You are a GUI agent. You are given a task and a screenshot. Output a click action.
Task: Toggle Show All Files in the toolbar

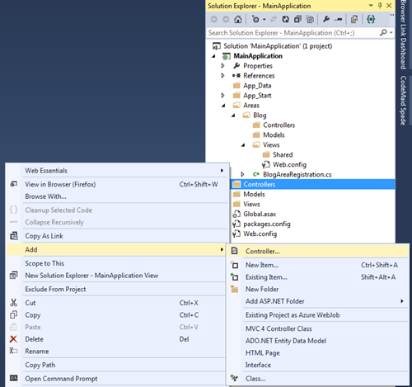(310, 19)
